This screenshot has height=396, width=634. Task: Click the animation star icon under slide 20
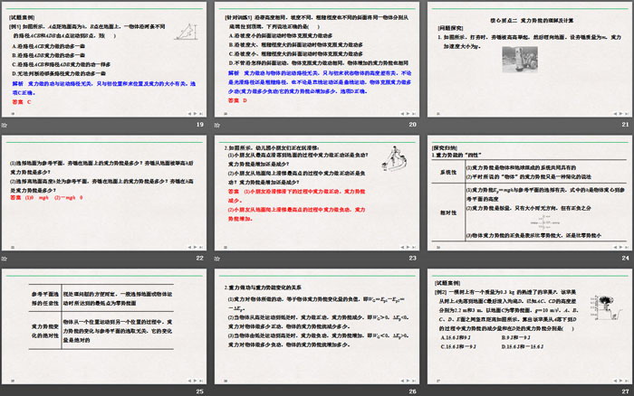pos(217,125)
